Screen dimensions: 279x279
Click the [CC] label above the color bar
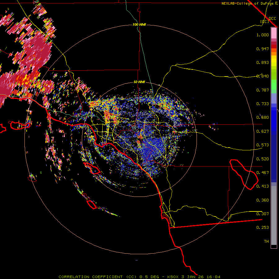pos(264,21)
